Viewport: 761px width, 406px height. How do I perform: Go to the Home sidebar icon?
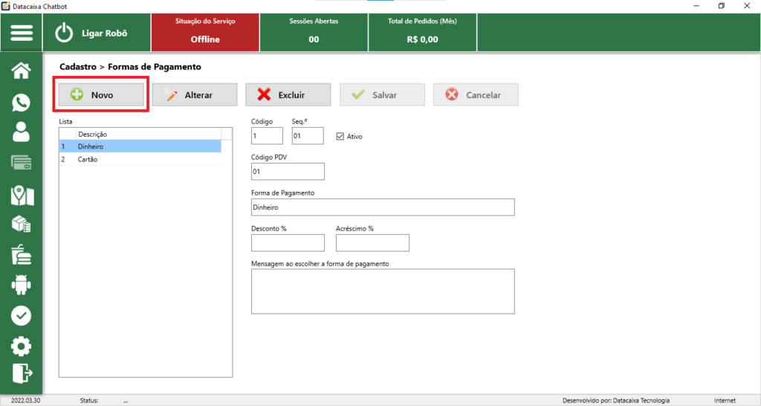[x=22, y=71]
